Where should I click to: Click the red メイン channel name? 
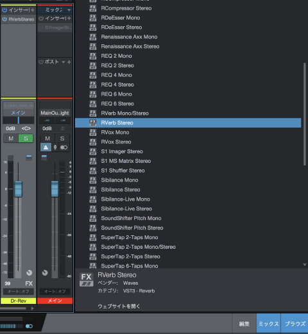tap(55, 301)
